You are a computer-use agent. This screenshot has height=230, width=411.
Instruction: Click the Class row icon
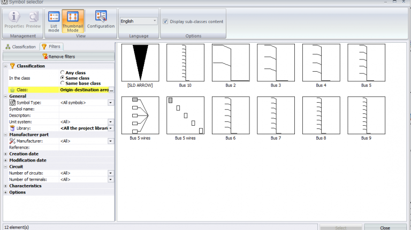coord(12,90)
